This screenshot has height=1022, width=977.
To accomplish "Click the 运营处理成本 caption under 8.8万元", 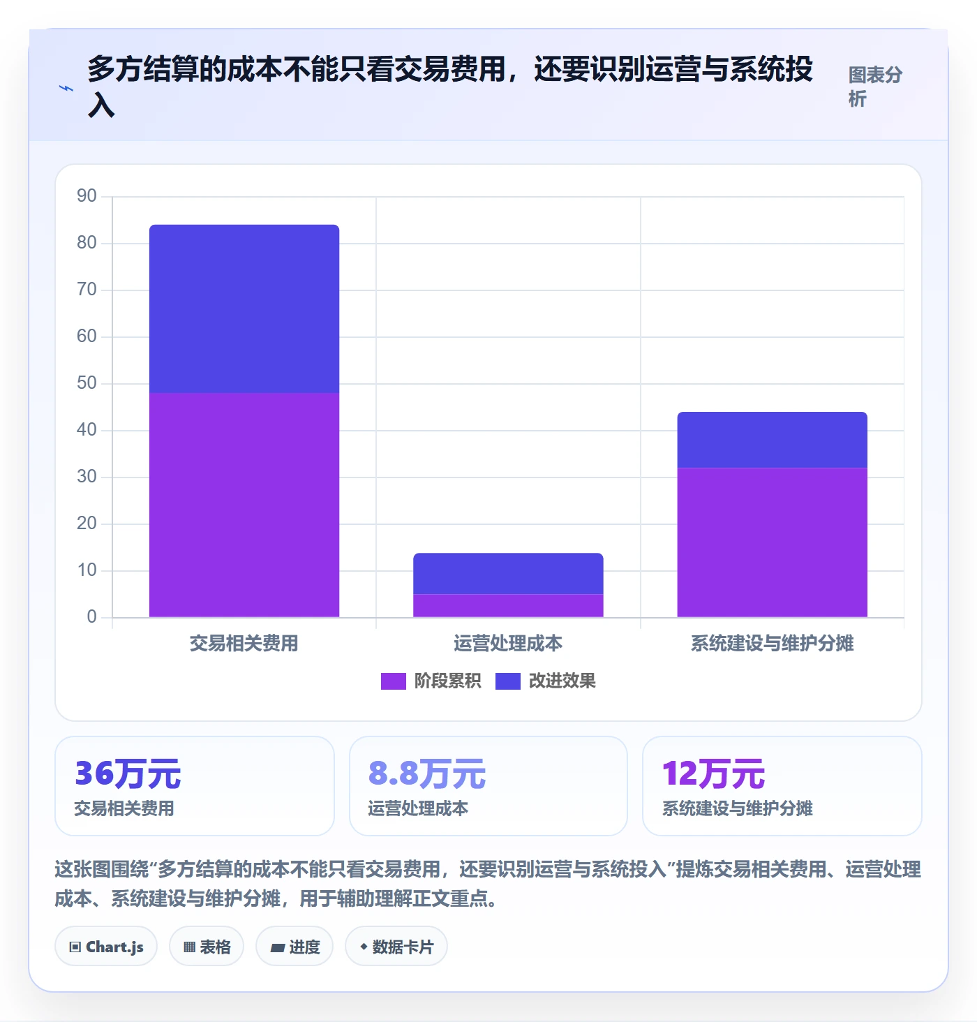I will pos(418,808).
